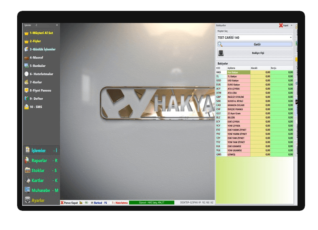Select the 22 Ayar Gram row
Screen dimensions: 318x230
(254, 113)
